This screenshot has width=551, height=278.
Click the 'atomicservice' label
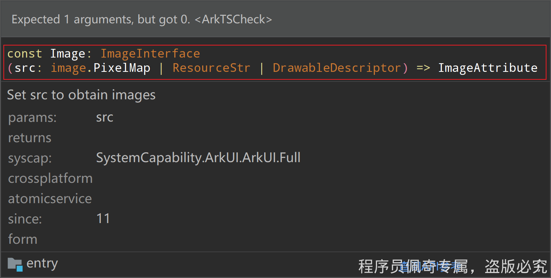pyautogui.click(x=50, y=199)
